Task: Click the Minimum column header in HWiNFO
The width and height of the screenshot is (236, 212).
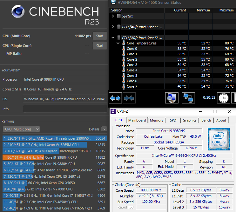Action: [x=200, y=10]
